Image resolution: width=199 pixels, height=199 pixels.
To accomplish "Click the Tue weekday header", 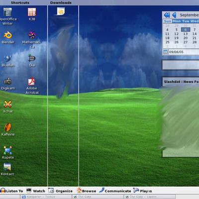I will coord(186,21).
